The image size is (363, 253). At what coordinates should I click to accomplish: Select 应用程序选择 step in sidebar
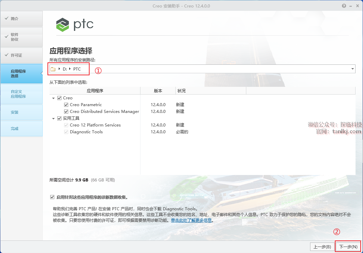pyautogui.click(x=21, y=74)
